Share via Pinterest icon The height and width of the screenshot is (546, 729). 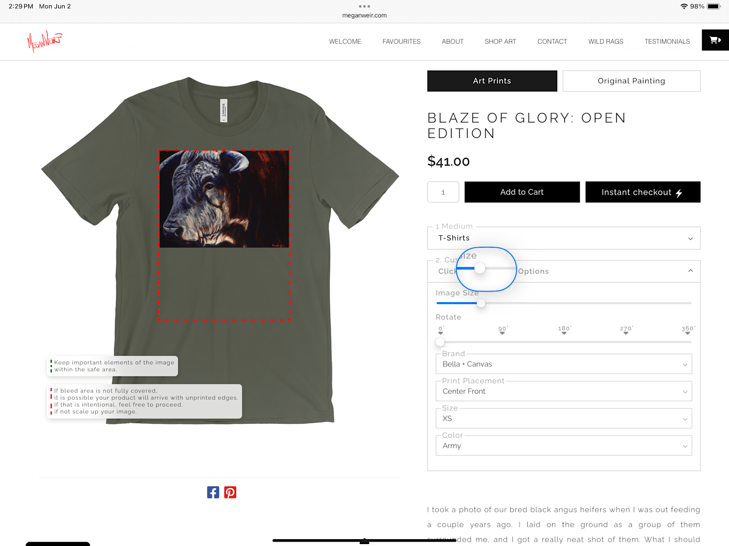(230, 492)
